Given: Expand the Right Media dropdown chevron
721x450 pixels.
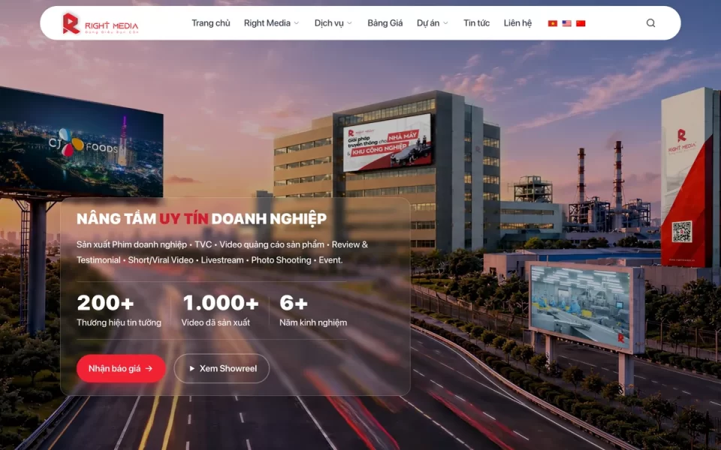Looking at the screenshot, I should [x=297, y=23].
